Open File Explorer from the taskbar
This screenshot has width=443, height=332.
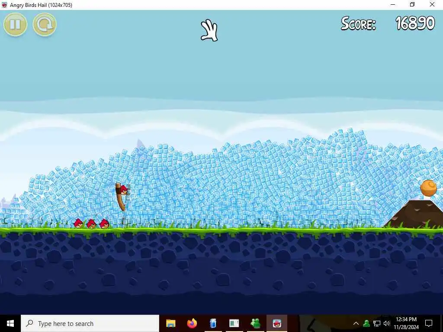click(170, 323)
